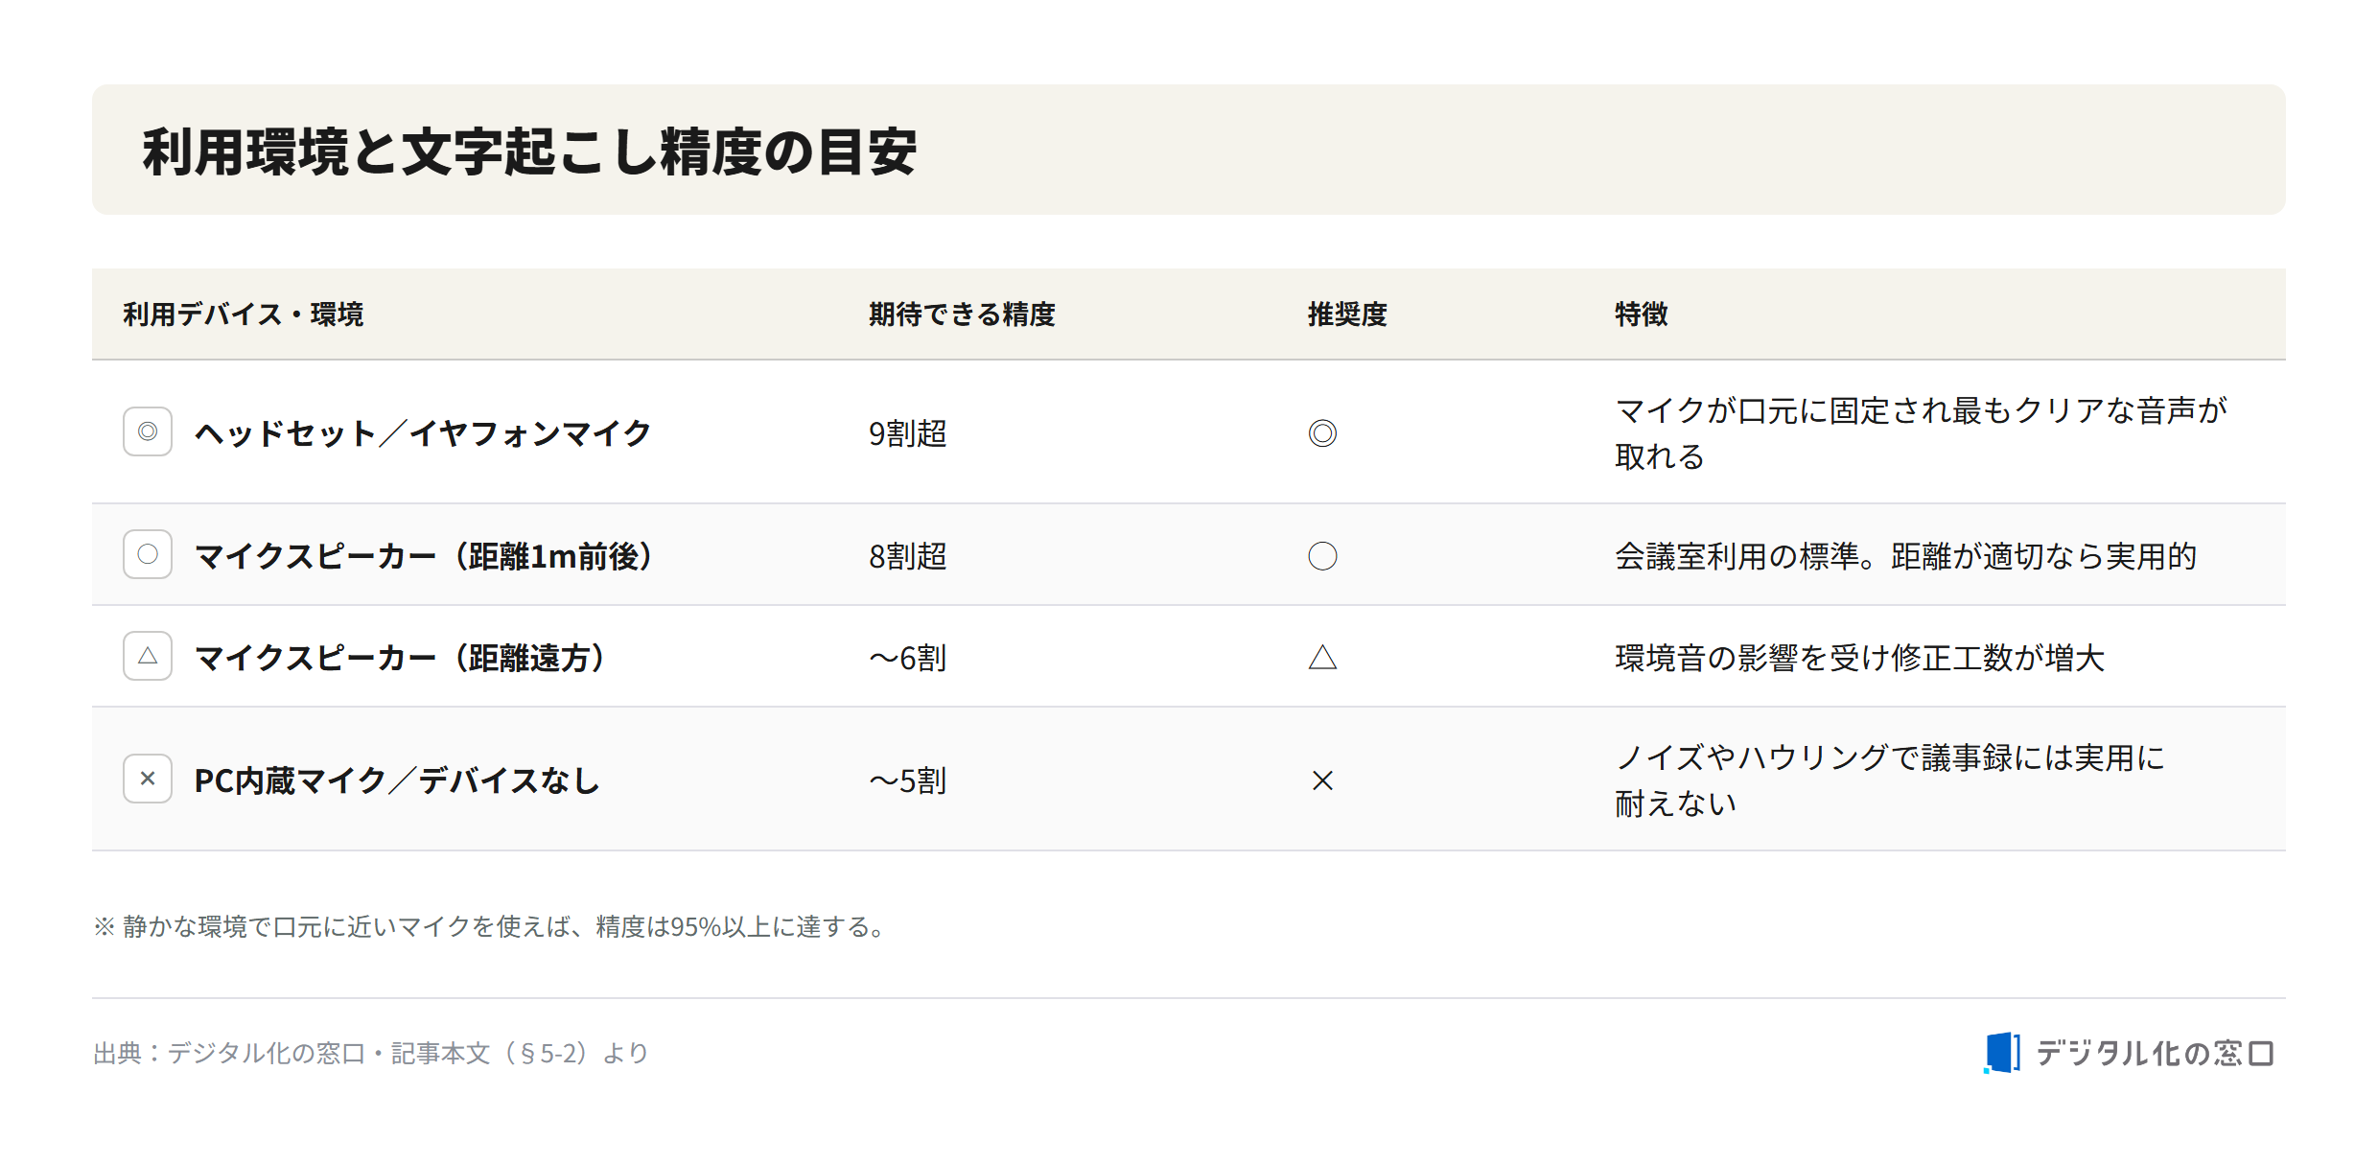Select the 特徴 column header
Screen dimensions: 2378x1164
[1641, 314]
